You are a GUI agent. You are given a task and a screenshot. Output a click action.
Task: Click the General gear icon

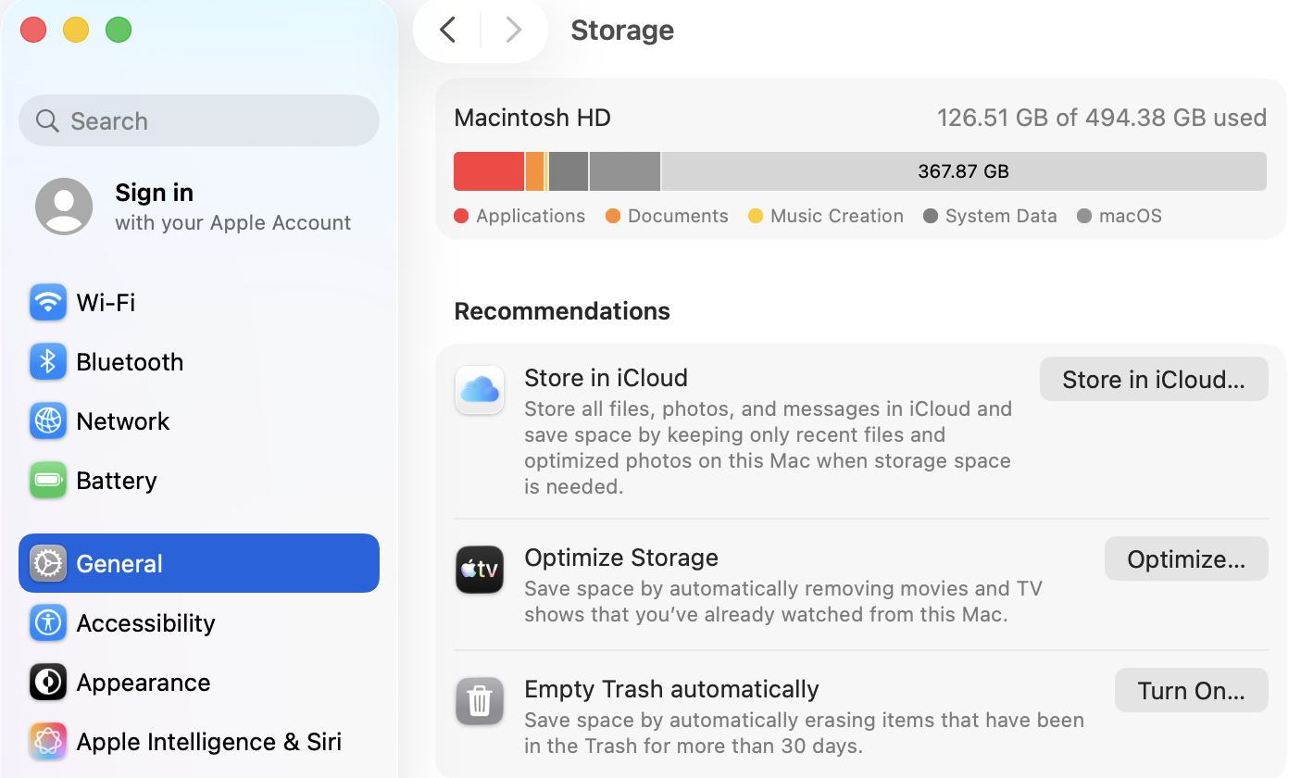pyautogui.click(x=47, y=563)
